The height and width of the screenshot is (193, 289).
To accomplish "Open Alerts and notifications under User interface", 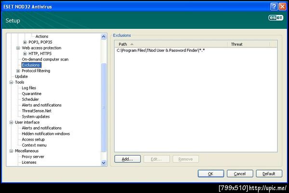I will pos(41,128).
